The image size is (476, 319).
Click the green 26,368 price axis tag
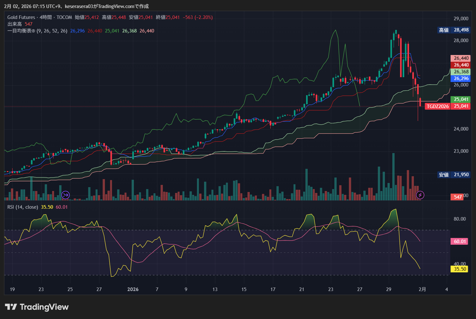click(460, 72)
